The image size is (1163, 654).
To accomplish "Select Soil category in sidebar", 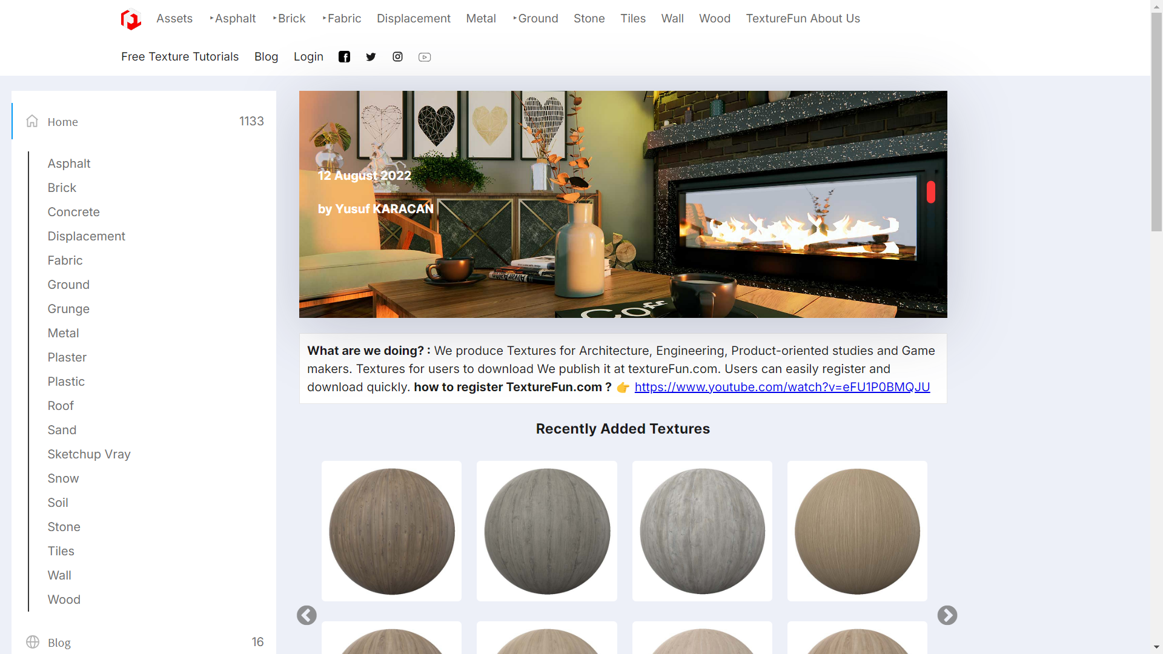I will tap(58, 503).
